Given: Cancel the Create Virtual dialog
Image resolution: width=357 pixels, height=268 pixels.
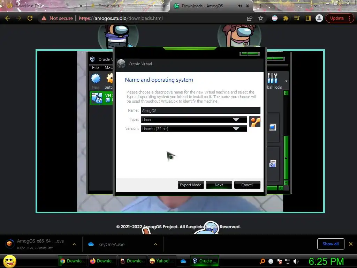Looking at the screenshot, I should click(x=247, y=185).
